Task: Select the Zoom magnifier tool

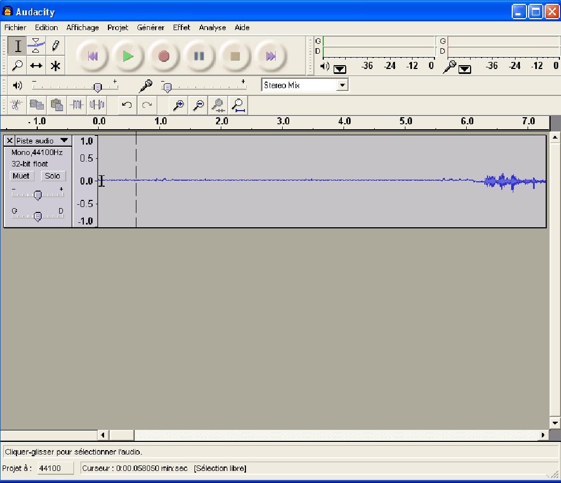Action: 18,66
